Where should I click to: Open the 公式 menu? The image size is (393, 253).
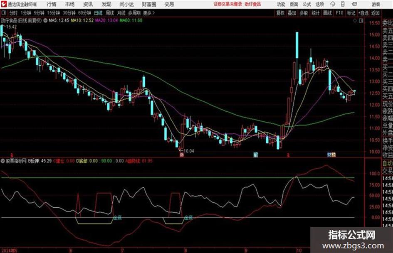(x=307, y=4)
